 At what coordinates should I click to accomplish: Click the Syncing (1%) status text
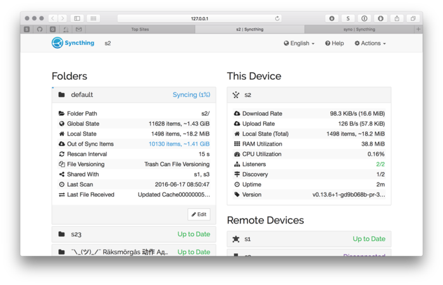pos(191,95)
